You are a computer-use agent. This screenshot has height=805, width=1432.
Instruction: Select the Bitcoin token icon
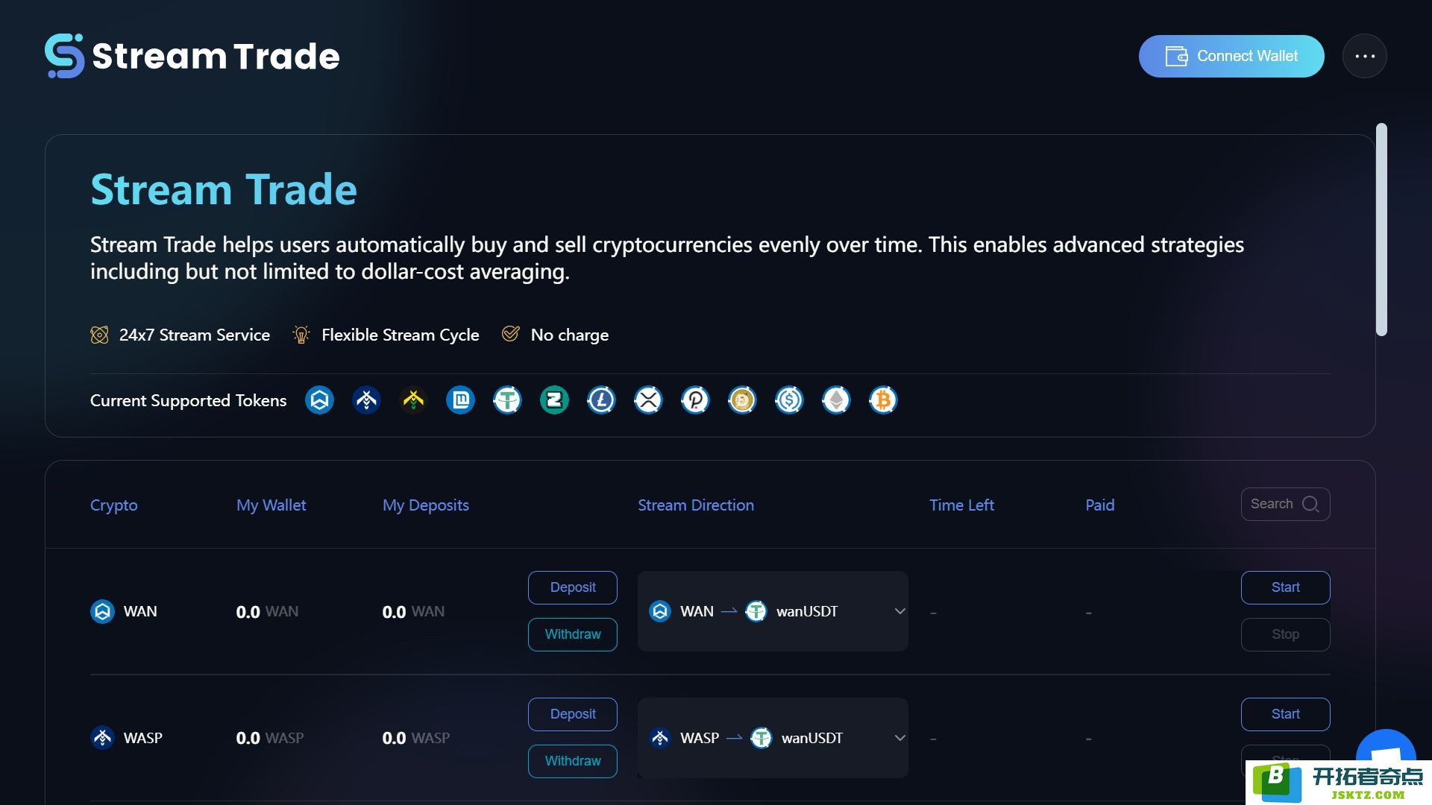tap(882, 400)
